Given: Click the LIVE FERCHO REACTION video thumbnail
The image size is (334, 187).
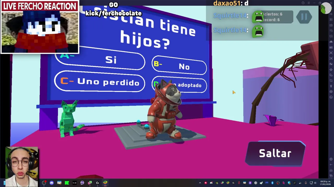Looking at the screenshot, I should click(40, 27).
